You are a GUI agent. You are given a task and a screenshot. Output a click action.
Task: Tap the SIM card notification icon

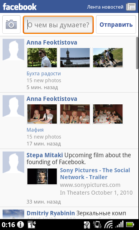tap(32, 225)
